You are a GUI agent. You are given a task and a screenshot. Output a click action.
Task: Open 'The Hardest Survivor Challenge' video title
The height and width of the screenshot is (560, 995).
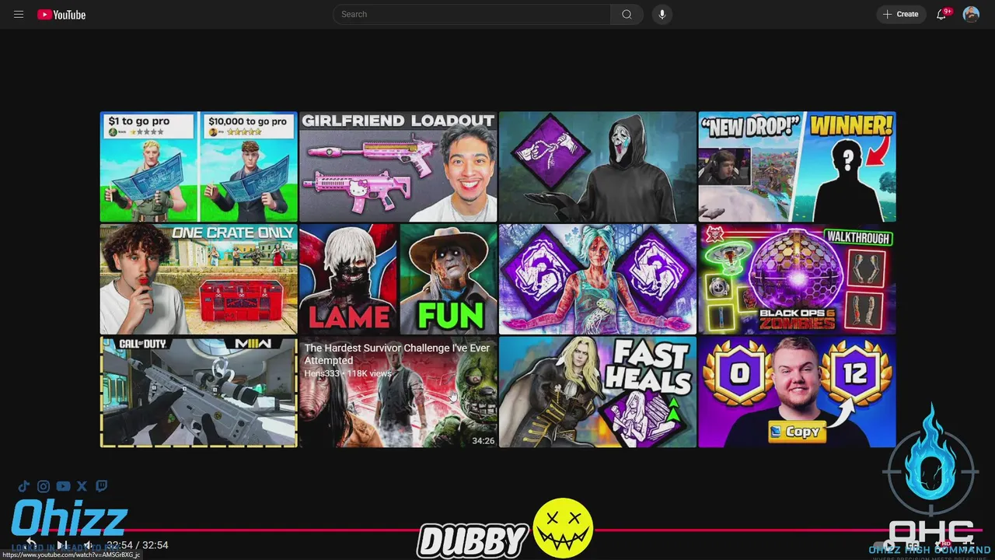click(397, 354)
